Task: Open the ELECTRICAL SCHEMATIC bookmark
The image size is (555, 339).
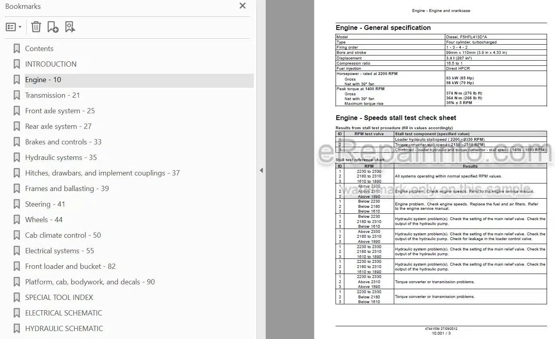Action: [x=63, y=313]
